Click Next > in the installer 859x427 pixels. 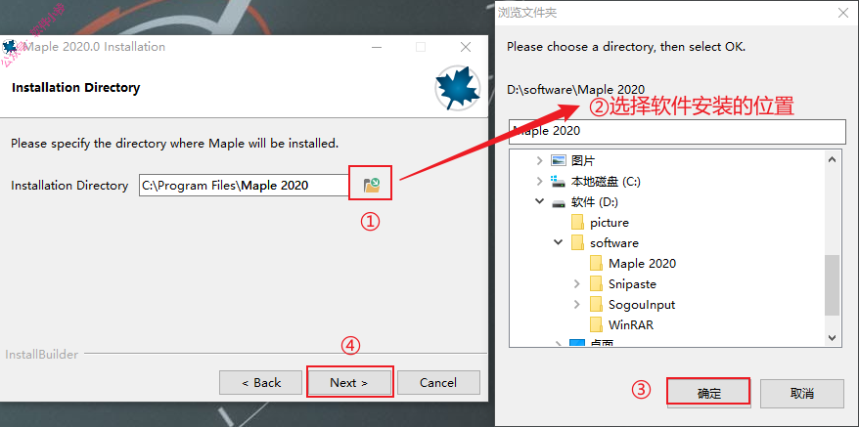pos(349,382)
